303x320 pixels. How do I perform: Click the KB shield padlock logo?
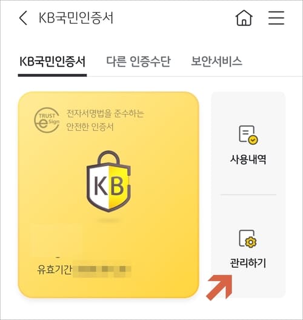tap(108, 181)
